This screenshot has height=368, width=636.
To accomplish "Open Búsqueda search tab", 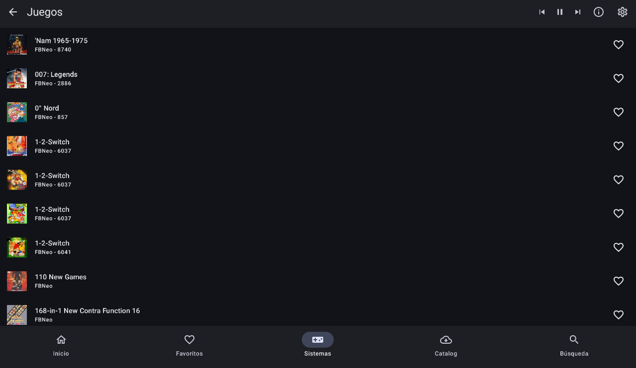I will pos(574,346).
